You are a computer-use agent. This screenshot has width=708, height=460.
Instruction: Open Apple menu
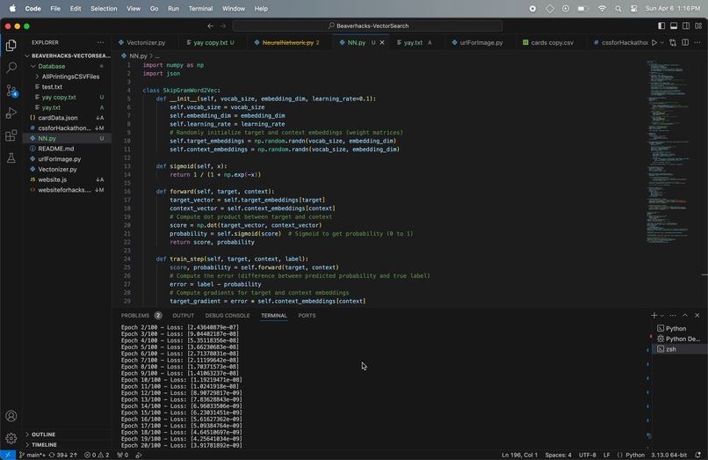(x=12, y=9)
